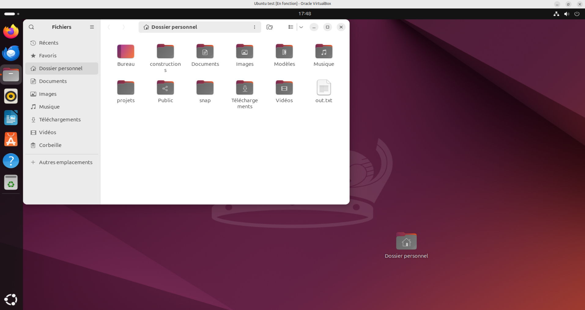
Task: Open LibreOffice Writer from the dock
Action: (x=11, y=118)
